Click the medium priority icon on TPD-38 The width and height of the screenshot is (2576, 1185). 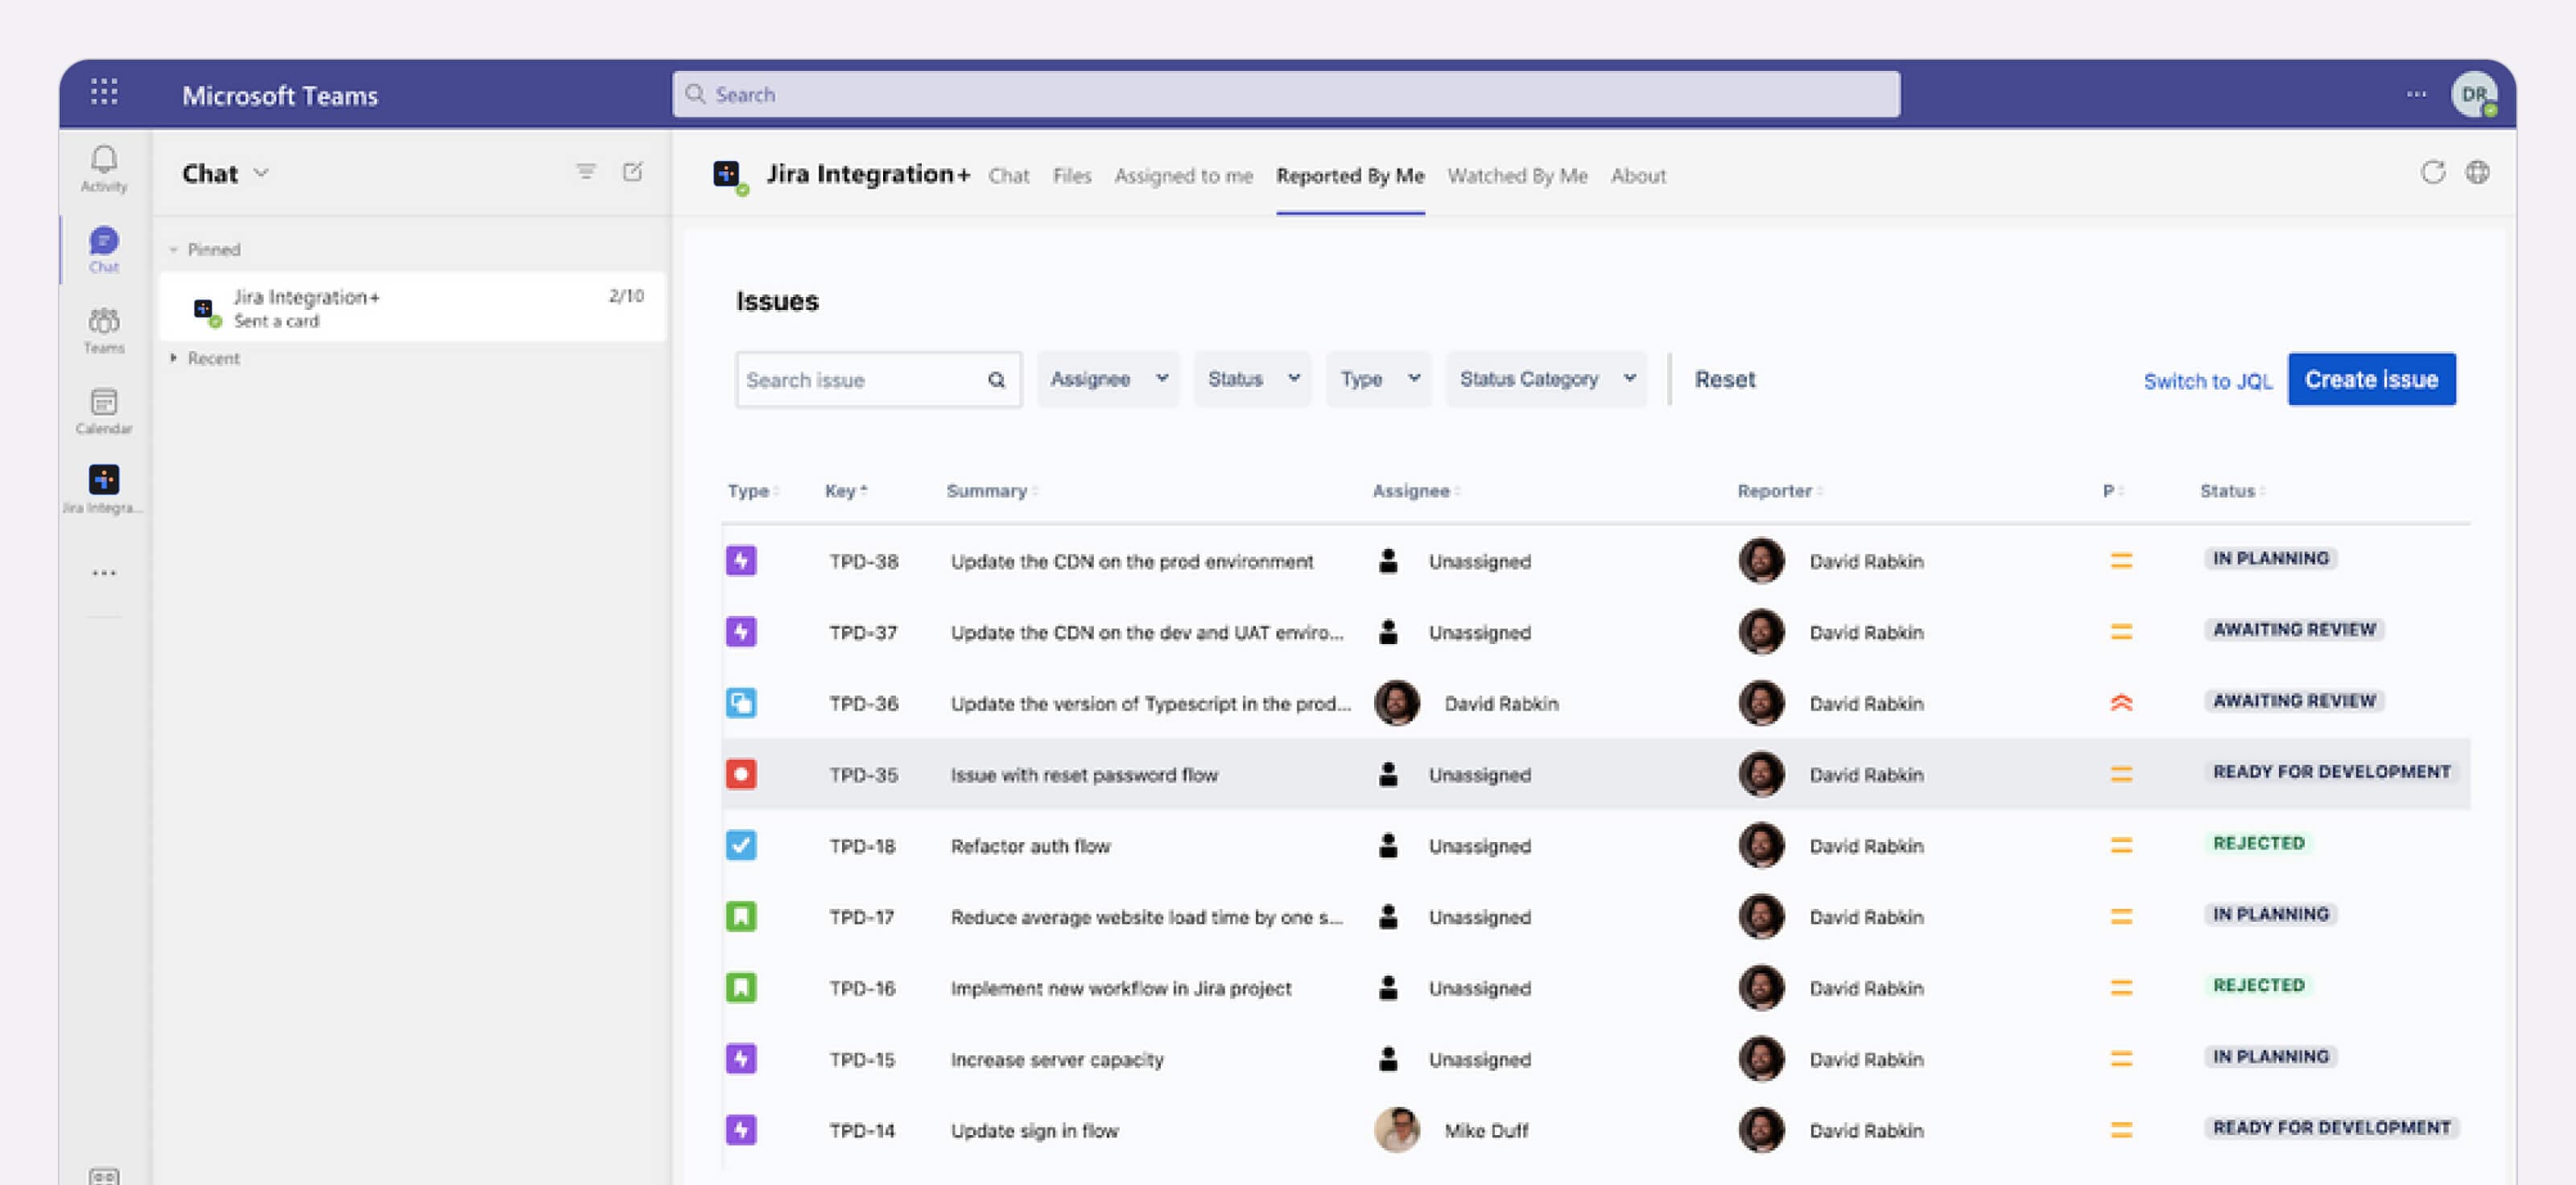pyautogui.click(x=2121, y=560)
